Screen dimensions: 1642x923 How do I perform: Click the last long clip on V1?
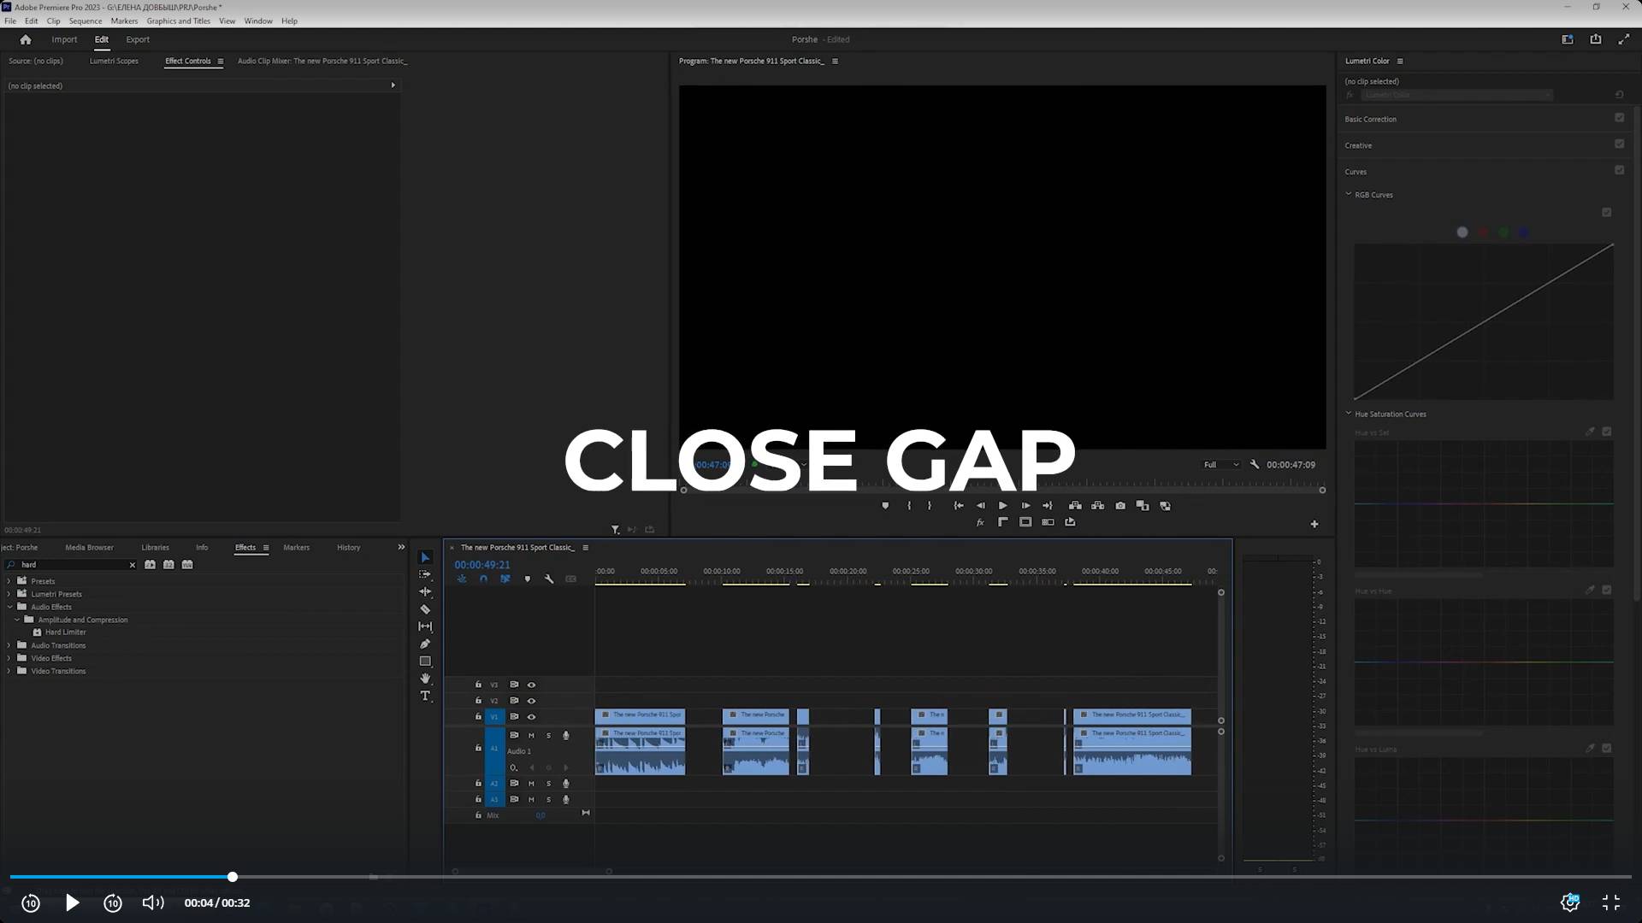coord(1131,716)
